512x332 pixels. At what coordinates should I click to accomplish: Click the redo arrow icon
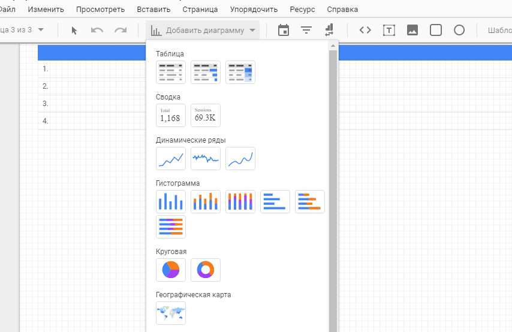pyautogui.click(x=121, y=31)
